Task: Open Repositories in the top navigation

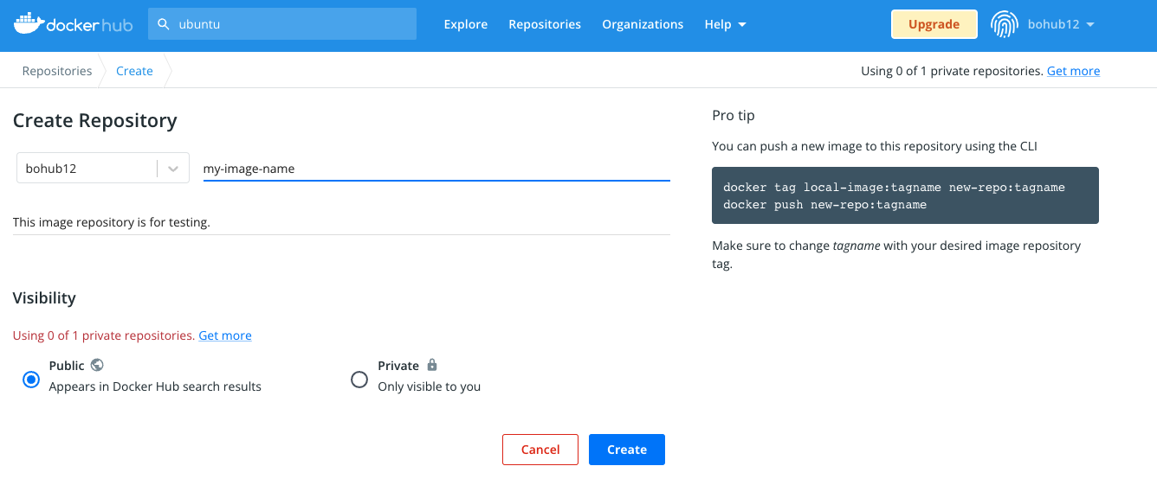Action: coord(545,24)
